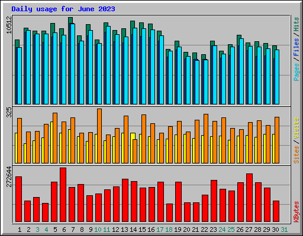Click day 28 on the x-axis
Viewport: 303px width, 236px height.
click(x=257, y=230)
